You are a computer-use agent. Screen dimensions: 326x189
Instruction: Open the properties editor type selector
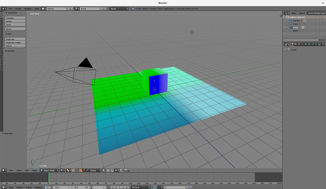coord(286,44)
